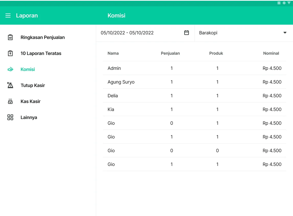This screenshot has width=293, height=216.
Task: Select the Lainnya menu item
Action: coord(29,117)
